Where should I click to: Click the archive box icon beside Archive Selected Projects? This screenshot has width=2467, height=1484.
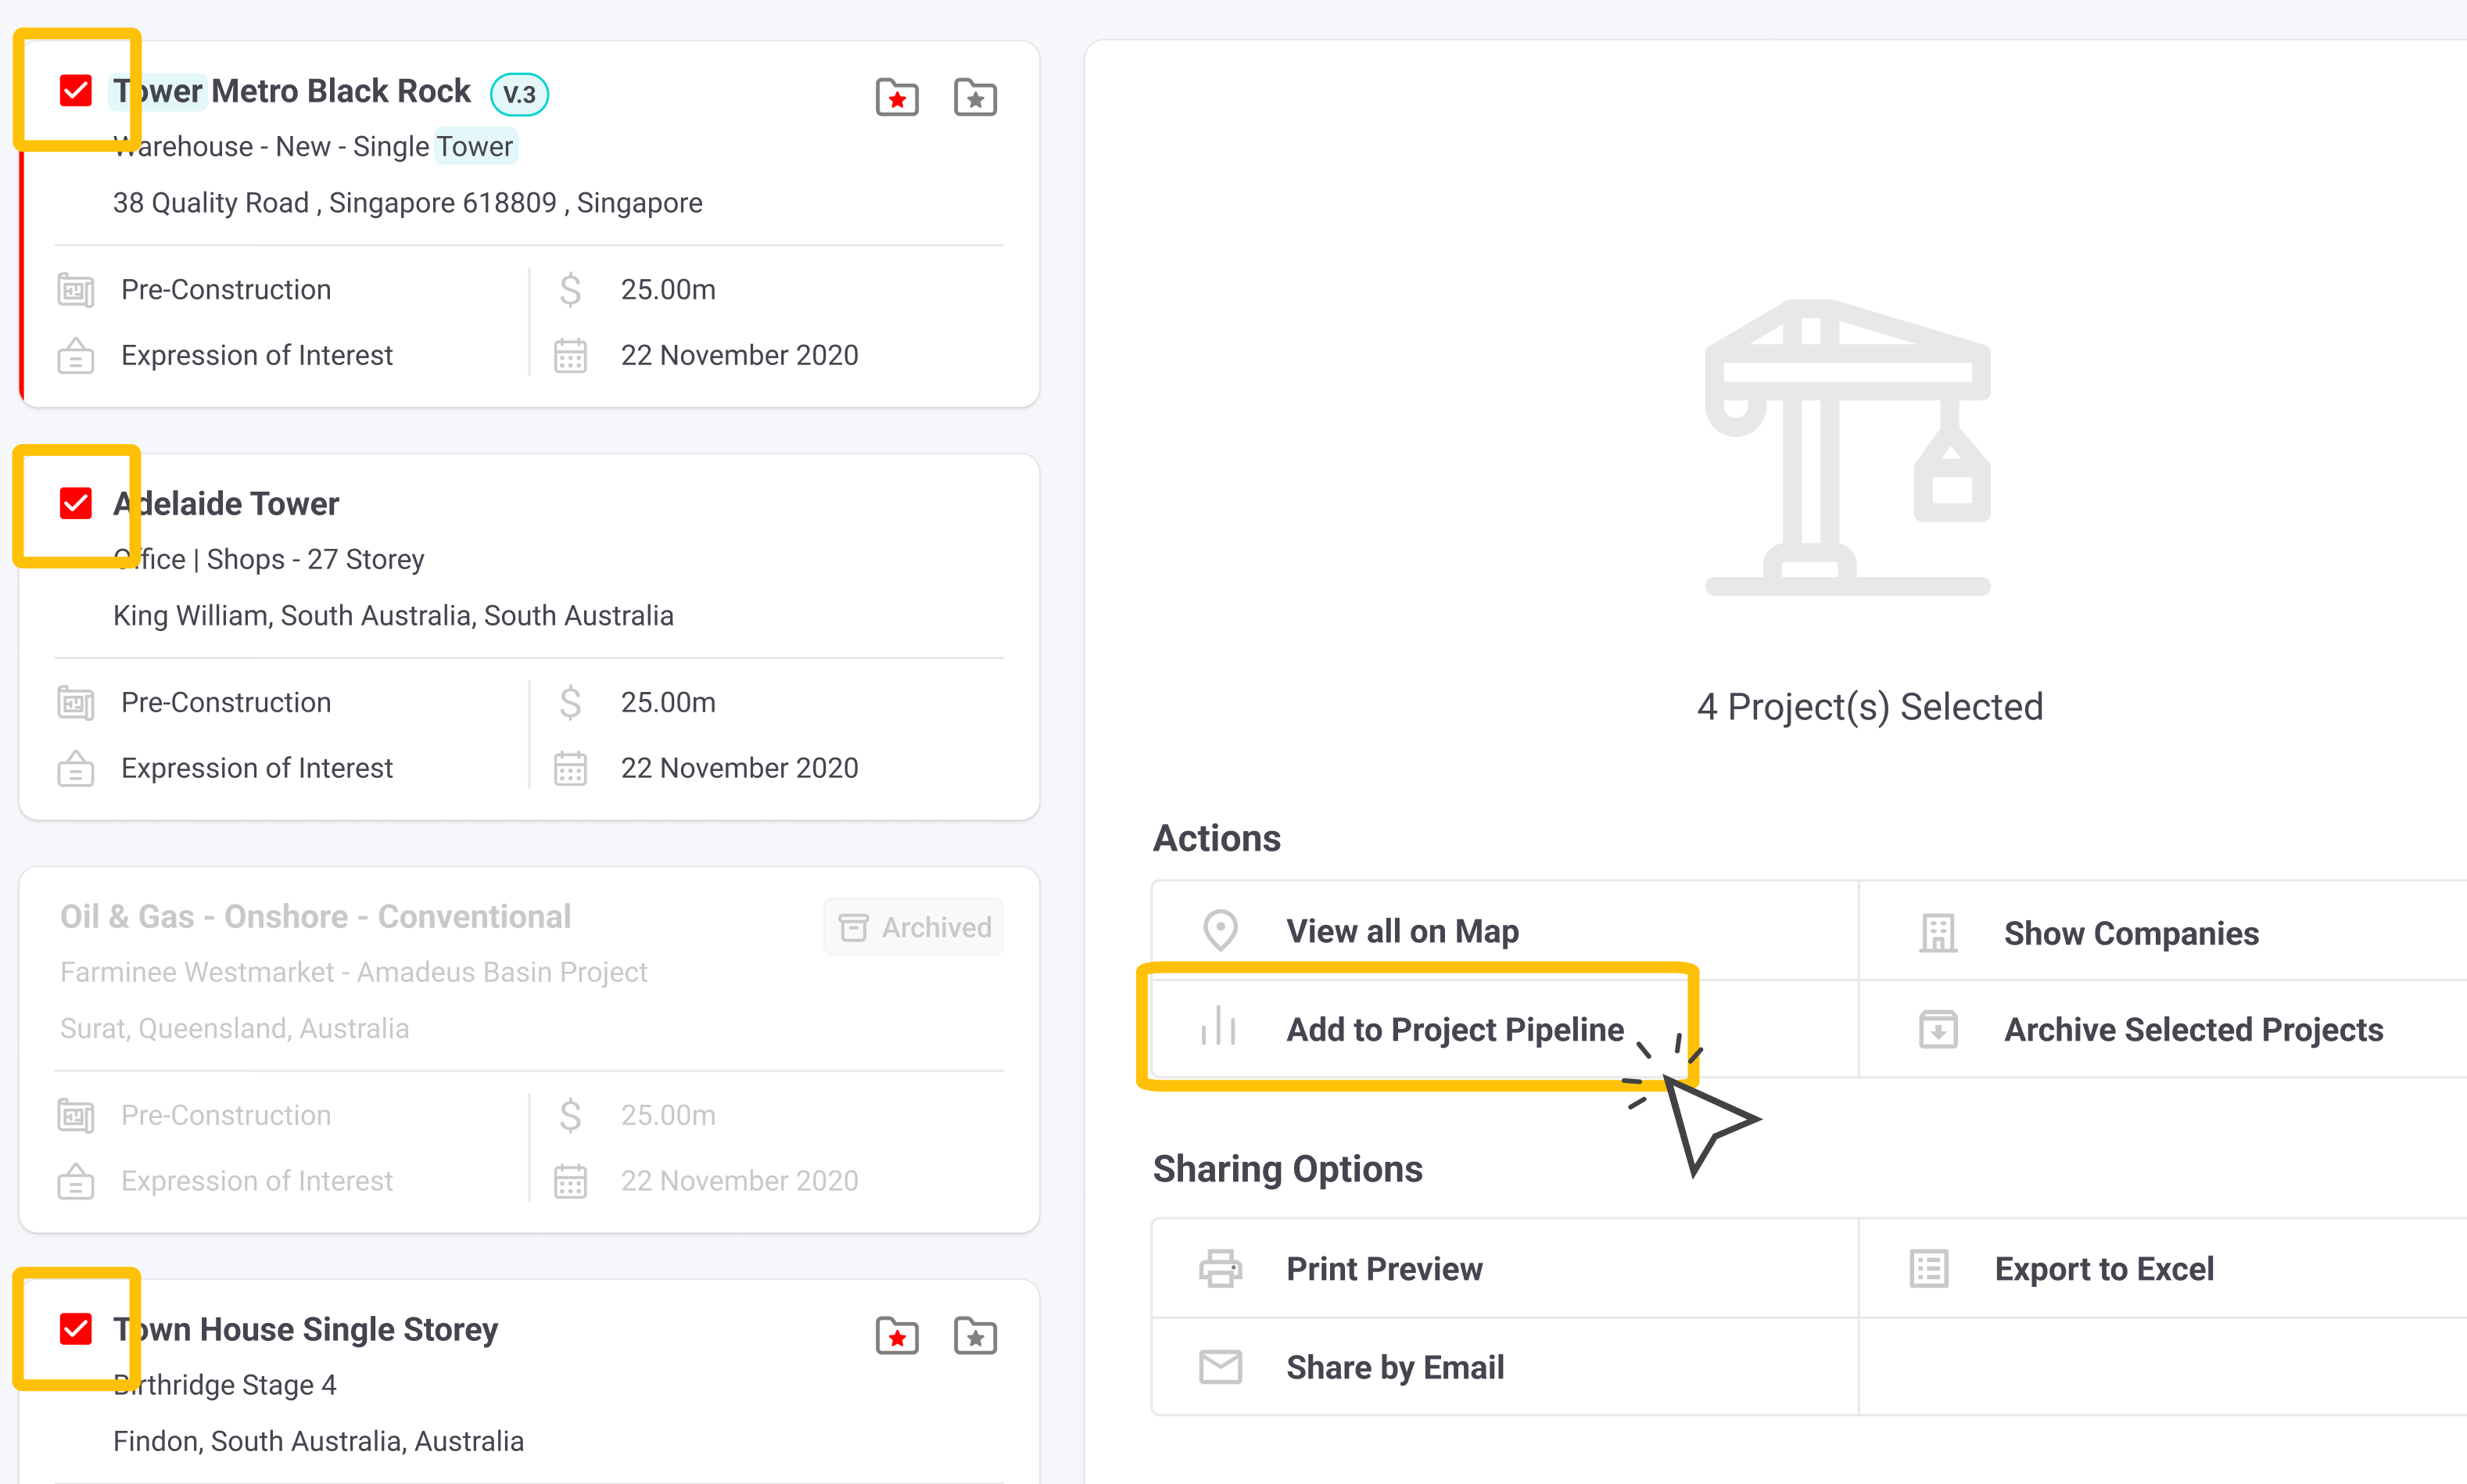(1938, 1029)
